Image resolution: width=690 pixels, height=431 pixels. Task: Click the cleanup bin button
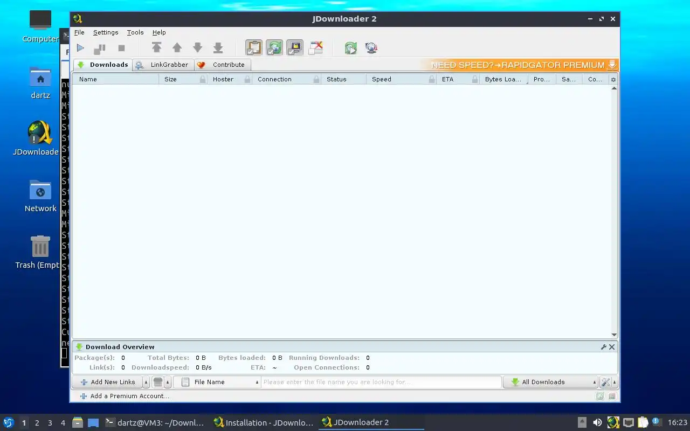158,382
